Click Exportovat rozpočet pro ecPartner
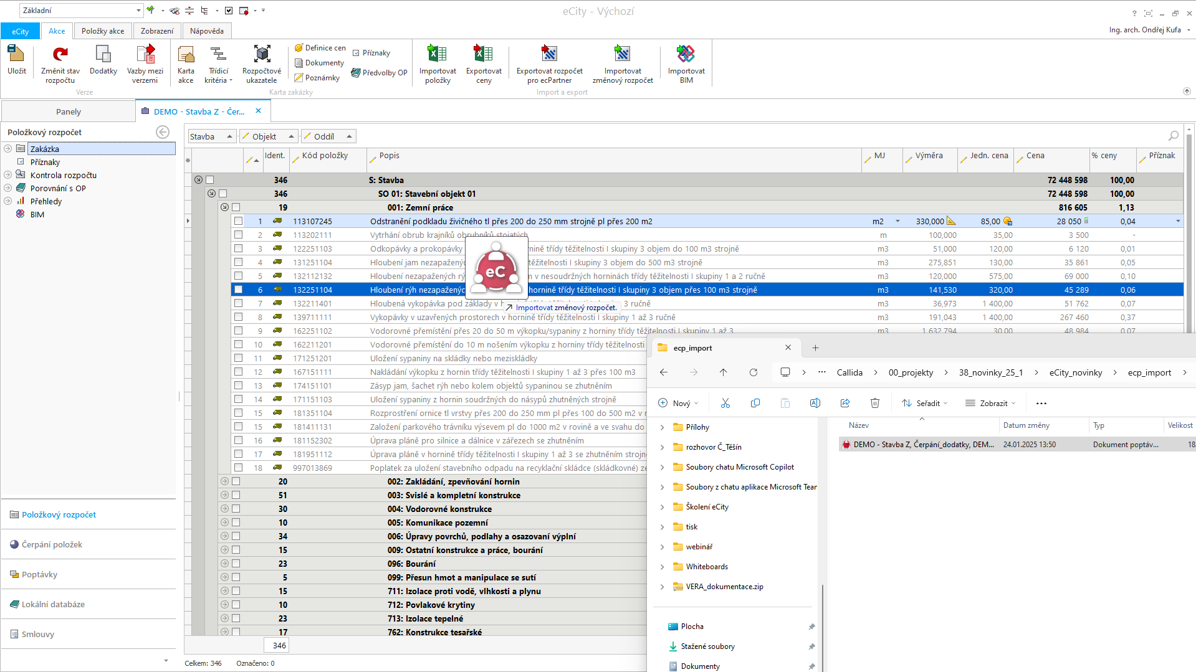1196x672 pixels. click(x=550, y=64)
